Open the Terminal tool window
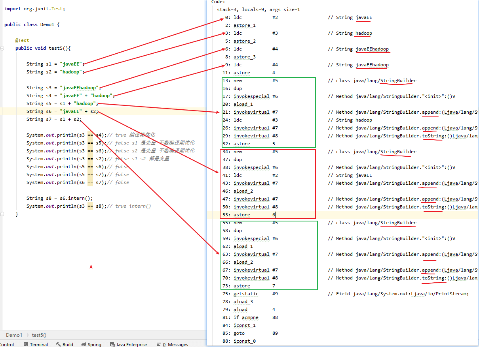This screenshot has height=347, width=479. point(36,344)
